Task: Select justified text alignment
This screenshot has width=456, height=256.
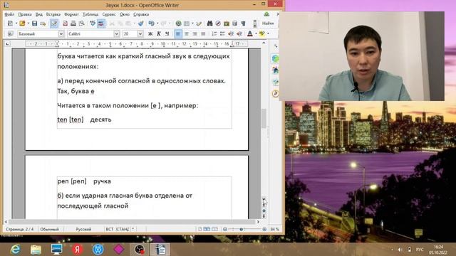Action: tap(203, 34)
